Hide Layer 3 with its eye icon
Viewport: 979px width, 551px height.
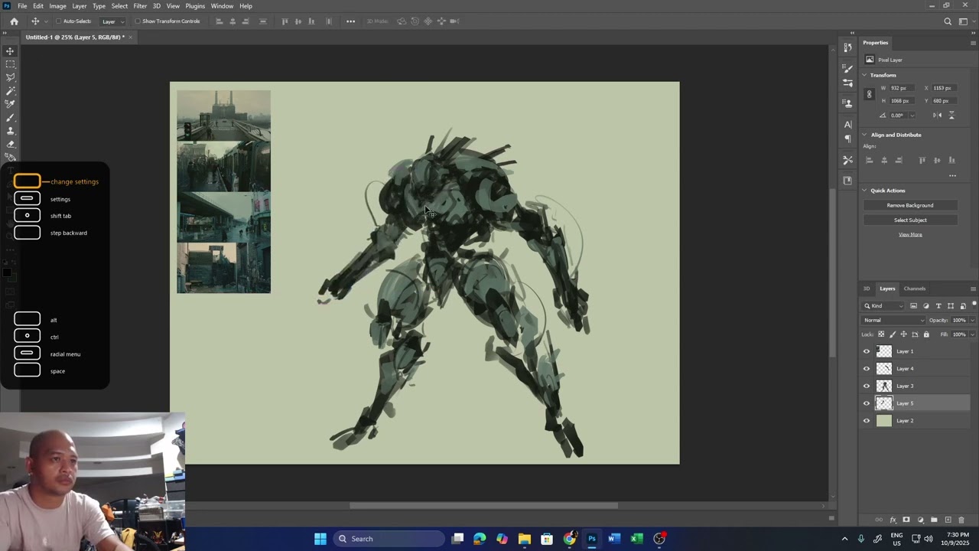867,386
